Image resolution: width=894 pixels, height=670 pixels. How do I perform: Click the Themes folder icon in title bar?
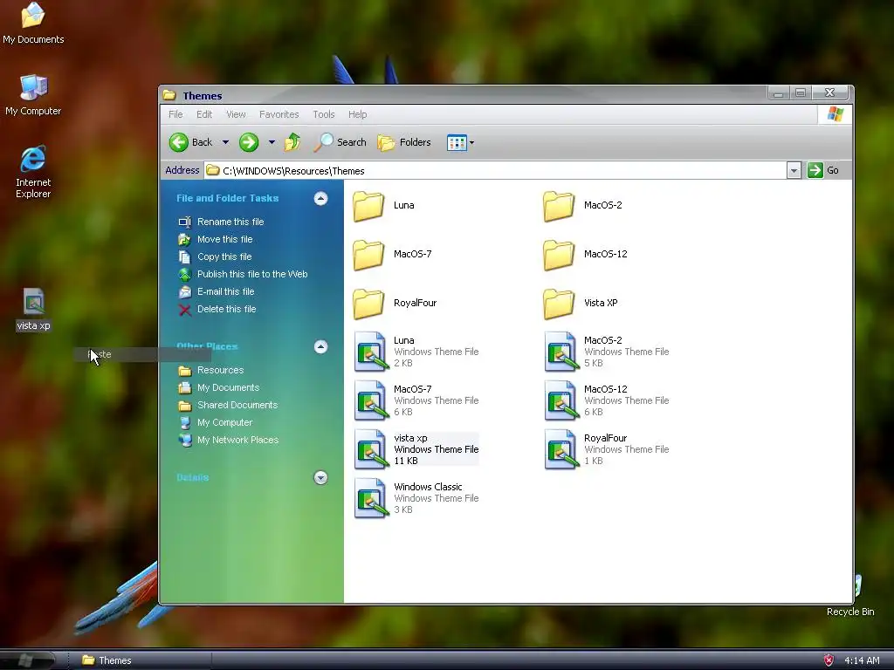[x=169, y=95]
